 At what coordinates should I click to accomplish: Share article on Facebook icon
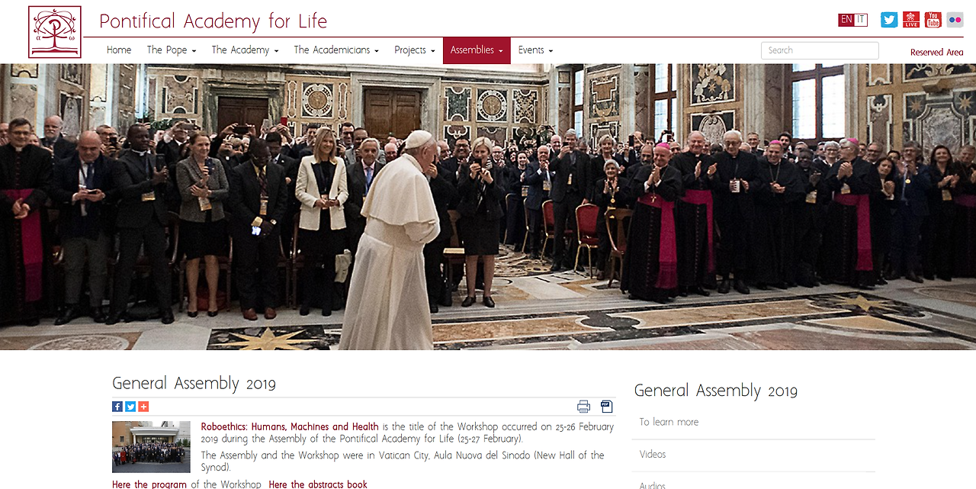tap(117, 407)
